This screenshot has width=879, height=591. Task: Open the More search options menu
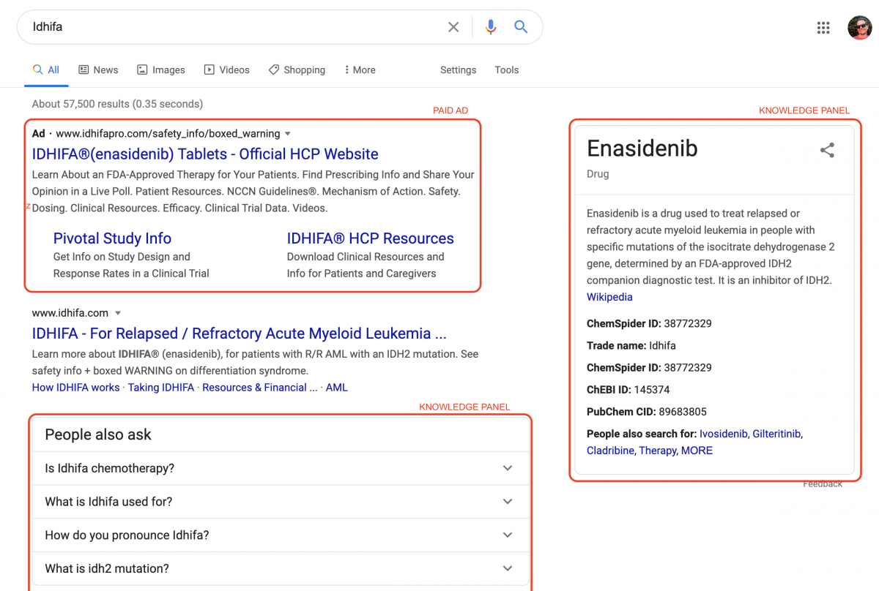pos(360,70)
